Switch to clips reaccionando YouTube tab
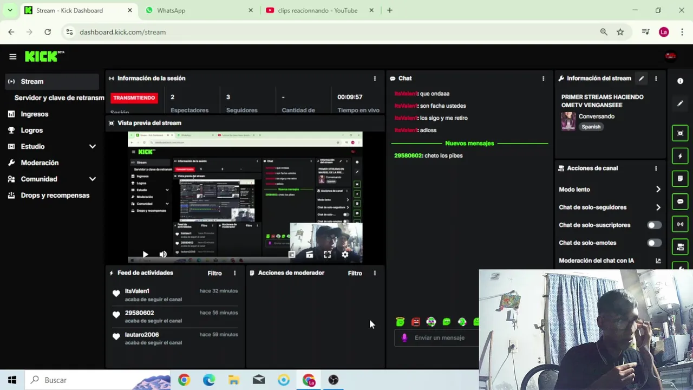 click(x=319, y=10)
